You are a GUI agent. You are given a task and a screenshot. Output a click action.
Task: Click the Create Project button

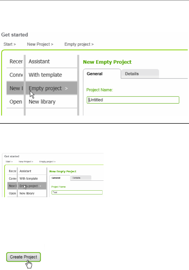[24, 257]
